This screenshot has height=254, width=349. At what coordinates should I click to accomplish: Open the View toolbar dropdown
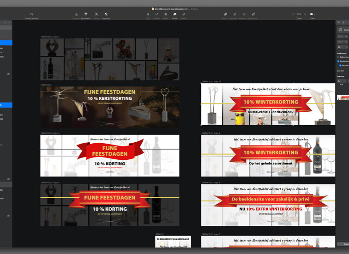click(x=312, y=14)
